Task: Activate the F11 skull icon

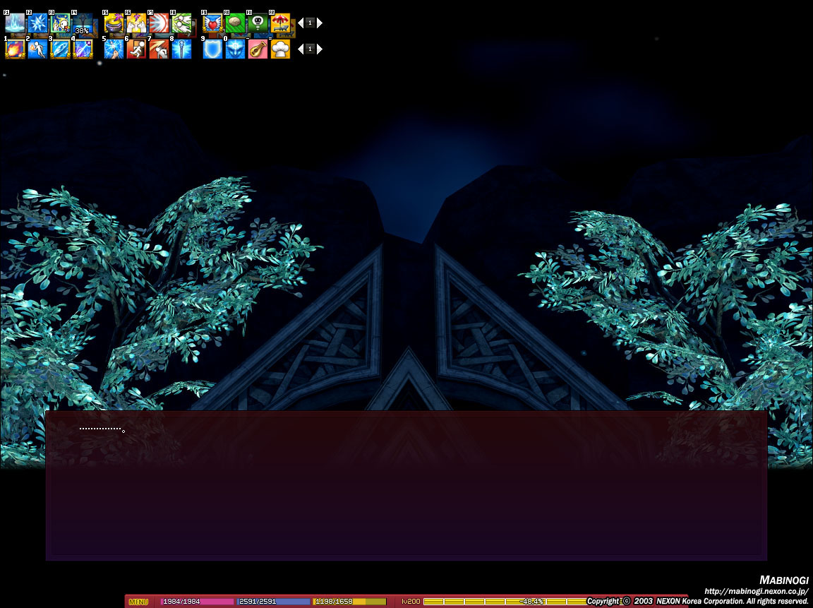Action: [x=258, y=23]
